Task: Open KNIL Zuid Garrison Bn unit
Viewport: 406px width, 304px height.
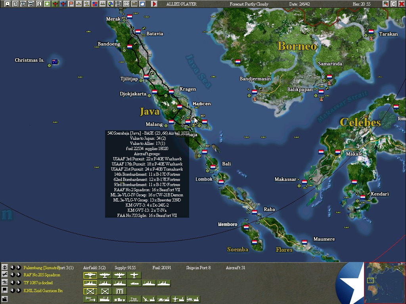Action: [x=43, y=291]
